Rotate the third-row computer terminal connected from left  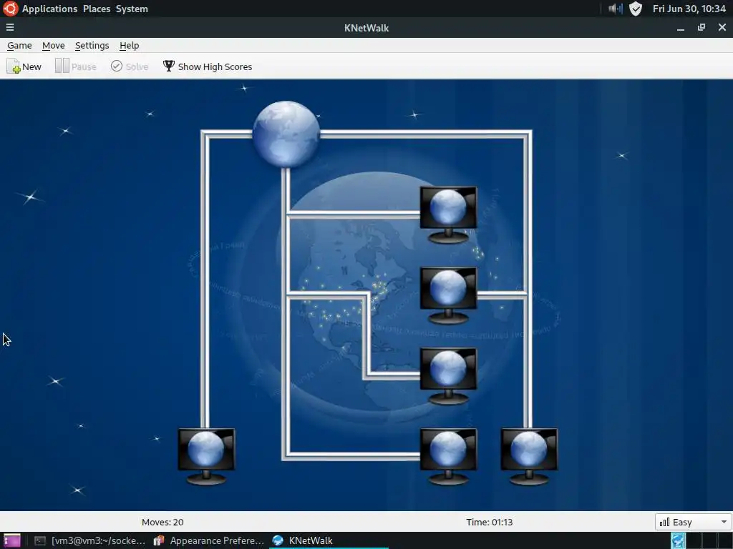pyautogui.click(x=448, y=376)
